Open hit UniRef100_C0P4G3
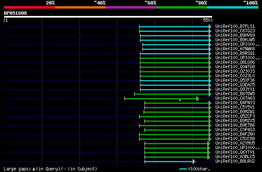This screenshot has width=262, height=172. pos(235,130)
